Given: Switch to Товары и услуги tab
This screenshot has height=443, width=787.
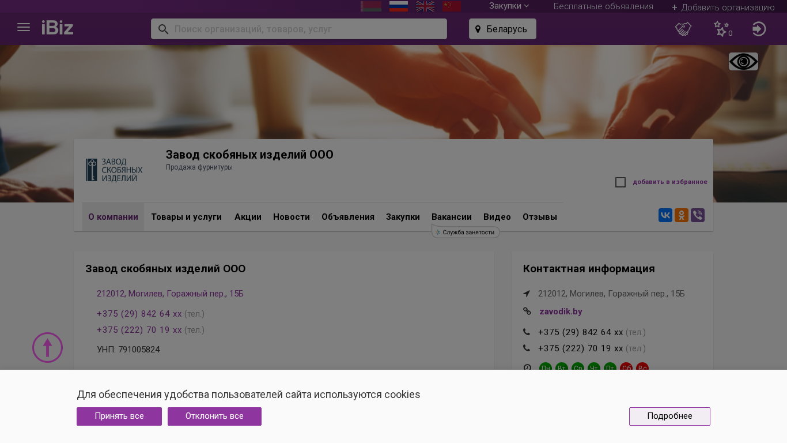Looking at the screenshot, I should (x=186, y=217).
